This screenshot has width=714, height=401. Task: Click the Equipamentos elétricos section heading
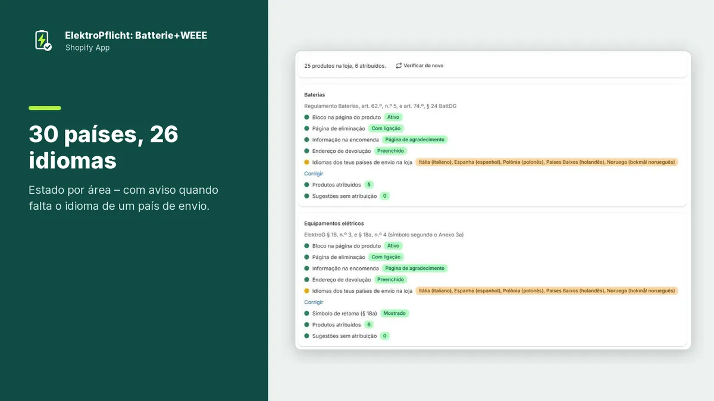tap(334, 224)
